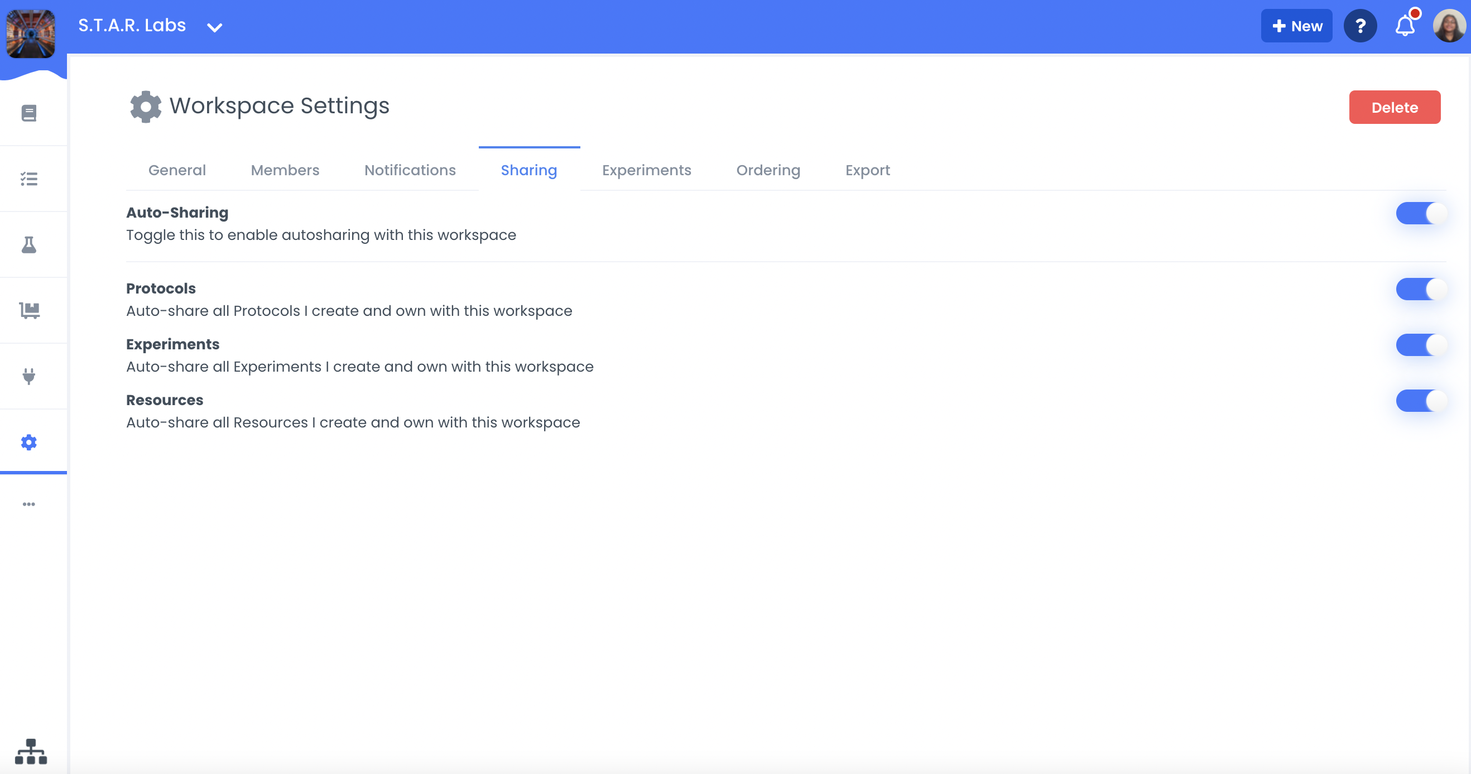The width and height of the screenshot is (1471, 774).
Task: Click the help question mark icon
Action: point(1360,26)
